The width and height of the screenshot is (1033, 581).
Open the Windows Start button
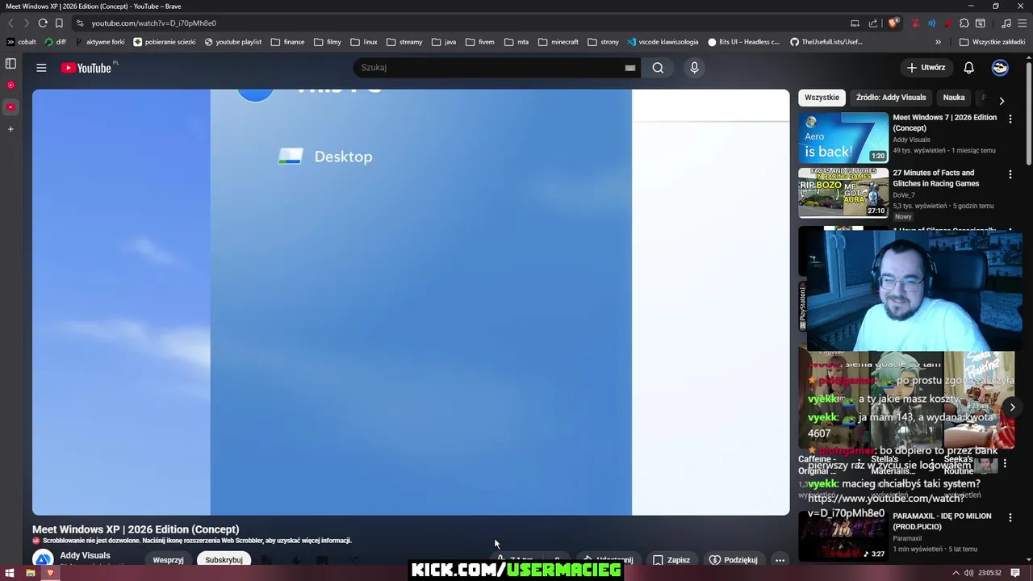[10, 573]
